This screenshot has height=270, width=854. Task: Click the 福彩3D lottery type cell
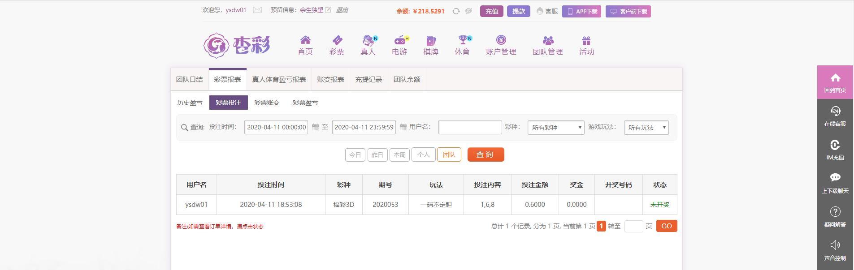tap(344, 205)
